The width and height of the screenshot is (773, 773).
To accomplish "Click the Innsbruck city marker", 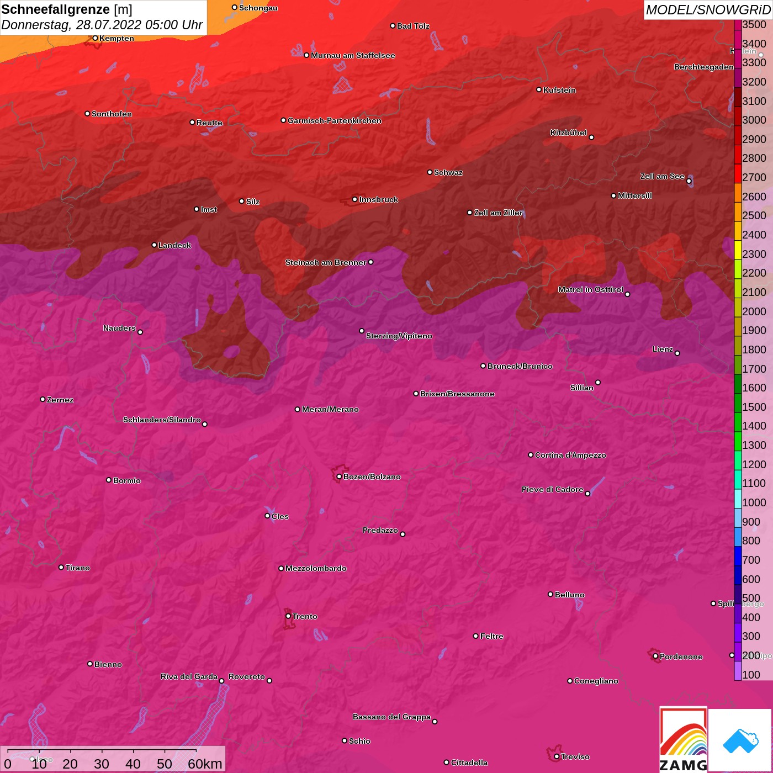I will [354, 199].
